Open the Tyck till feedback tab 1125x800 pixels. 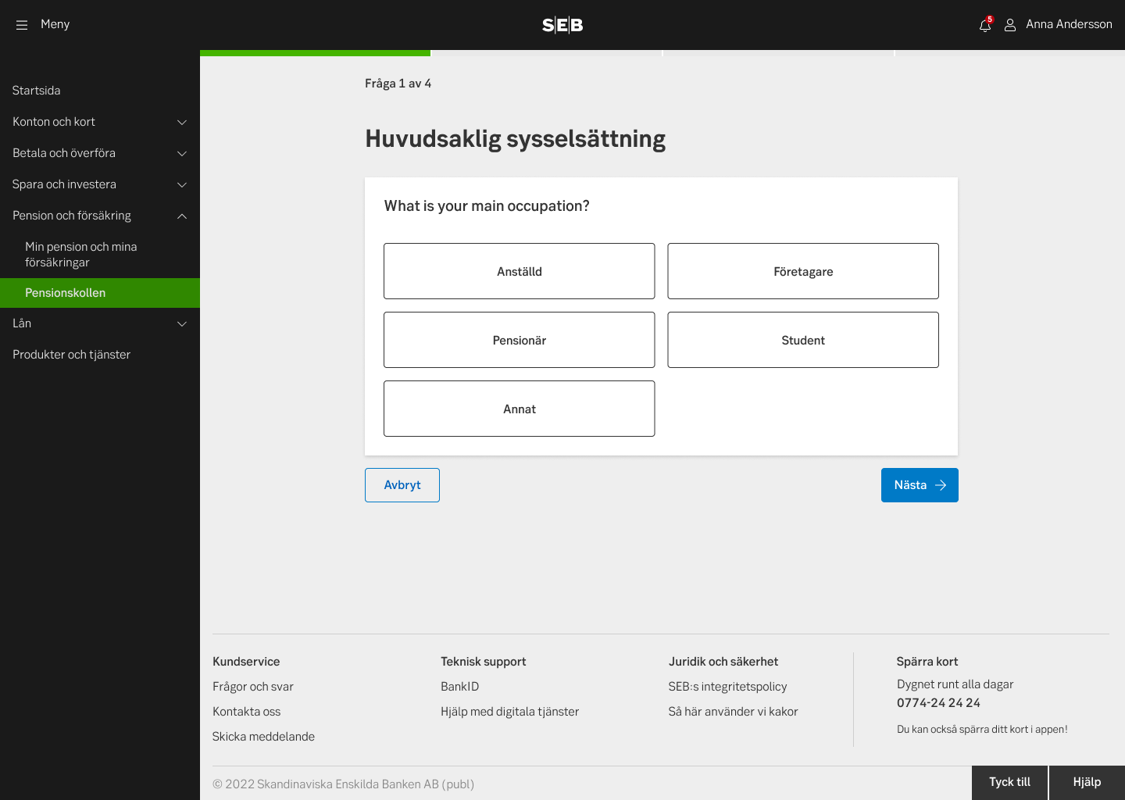coord(1009,782)
